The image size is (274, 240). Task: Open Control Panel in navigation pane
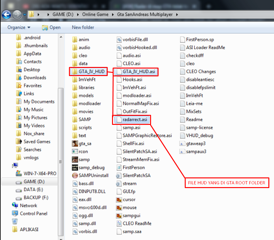point(30,213)
